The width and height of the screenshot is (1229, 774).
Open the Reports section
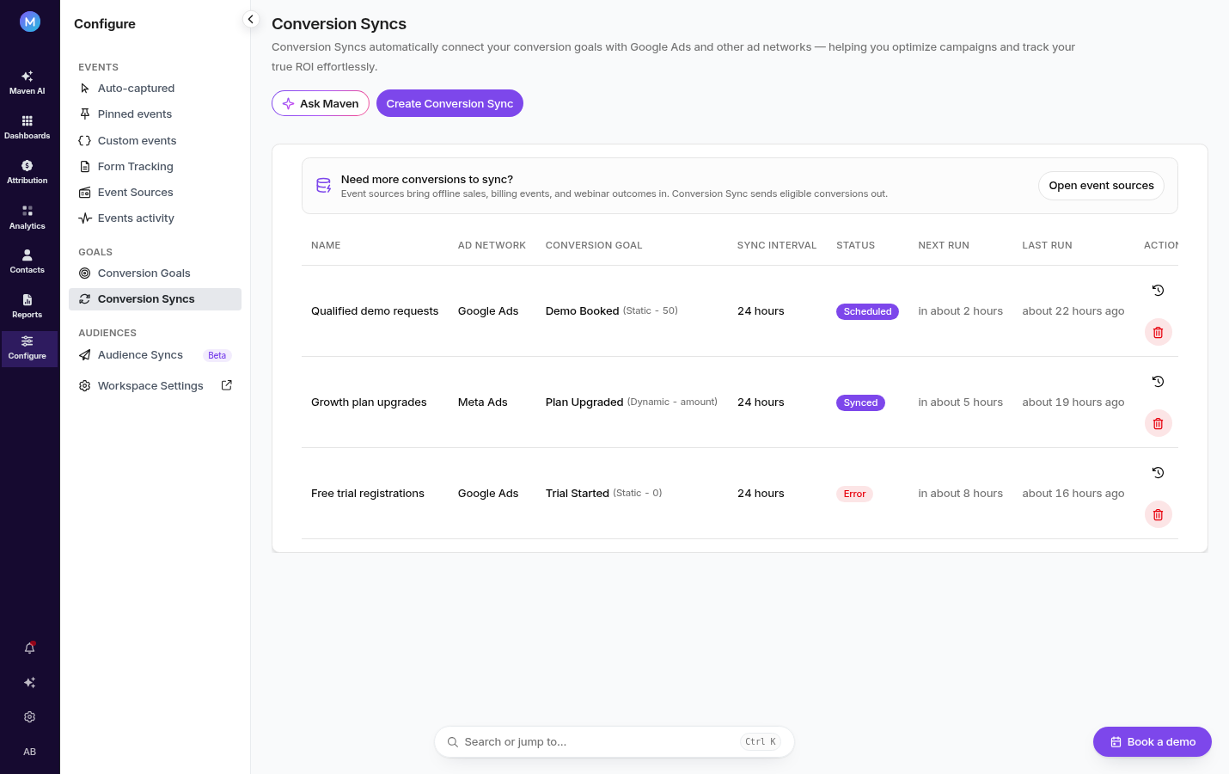[x=28, y=306]
